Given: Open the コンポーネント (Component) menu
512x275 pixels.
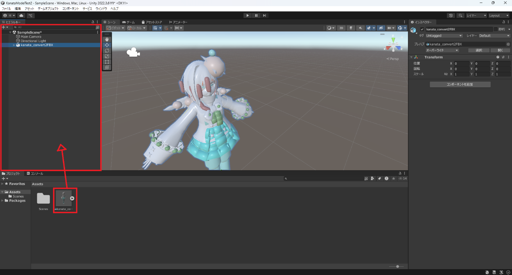Looking at the screenshot, I should [71, 8].
